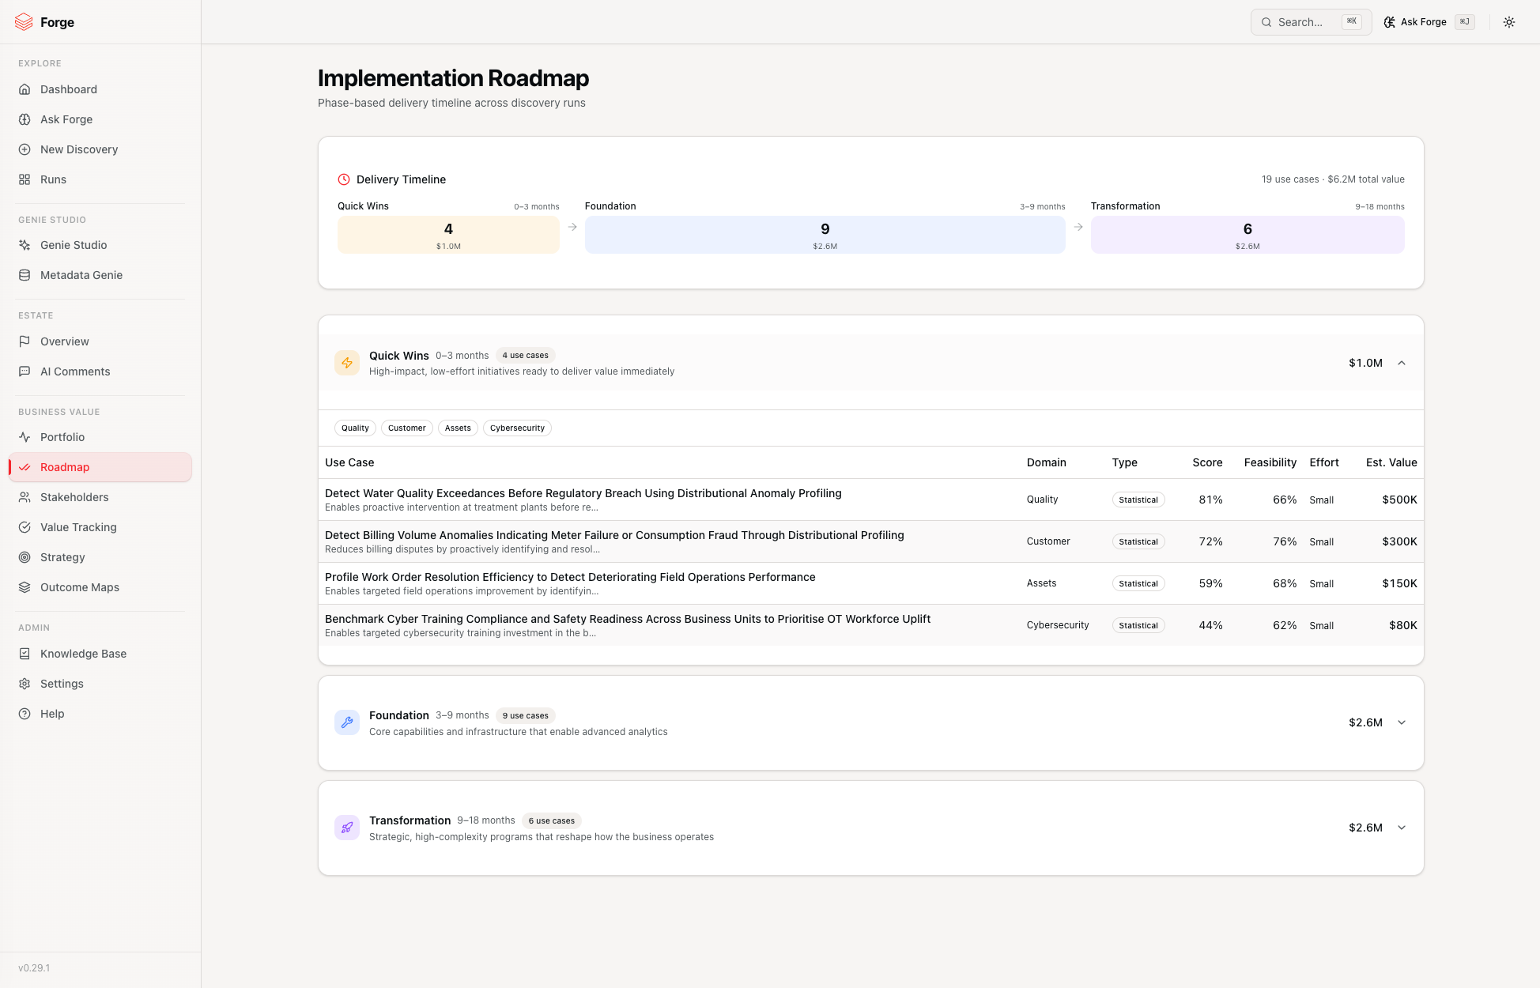1540x988 pixels.
Task: Click the Overview flag icon
Action: tap(25, 341)
